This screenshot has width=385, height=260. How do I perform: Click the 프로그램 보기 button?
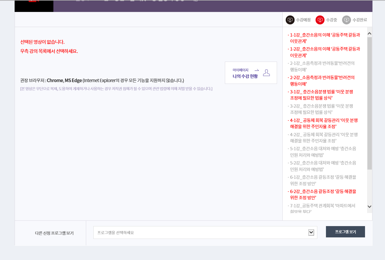click(x=345, y=232)
